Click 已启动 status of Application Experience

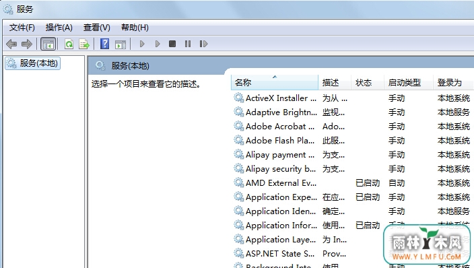[368, 197]
